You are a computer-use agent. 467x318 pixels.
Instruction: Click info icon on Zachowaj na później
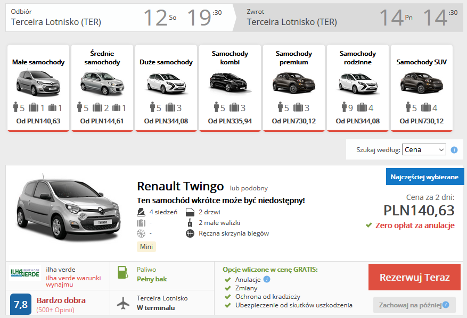446,305
